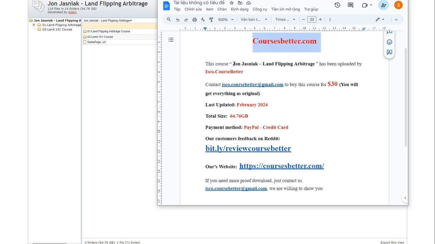Click email link beside 'Contact'

pos(252,84)
